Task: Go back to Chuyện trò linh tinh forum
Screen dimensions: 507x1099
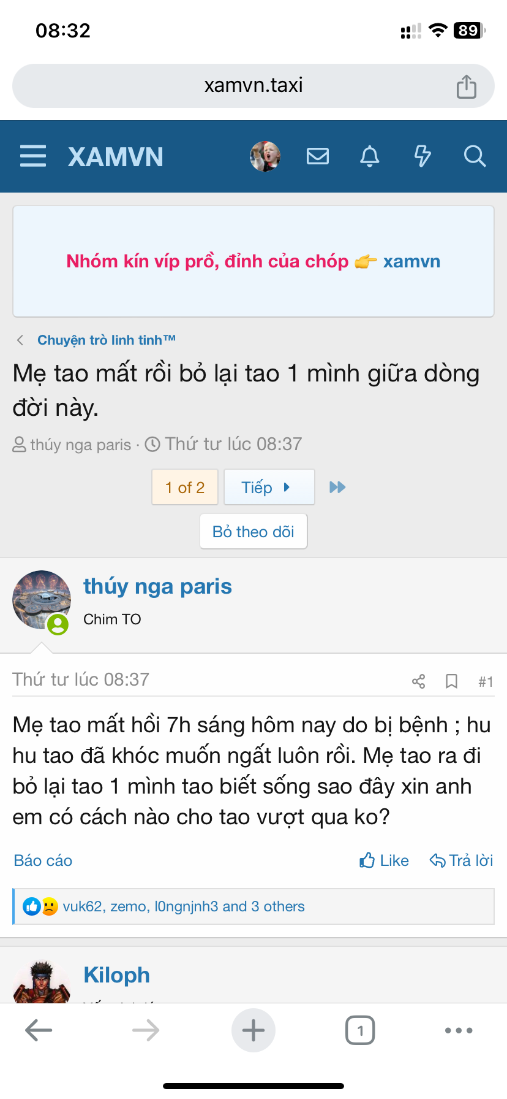Action: (x=107, y=340)
